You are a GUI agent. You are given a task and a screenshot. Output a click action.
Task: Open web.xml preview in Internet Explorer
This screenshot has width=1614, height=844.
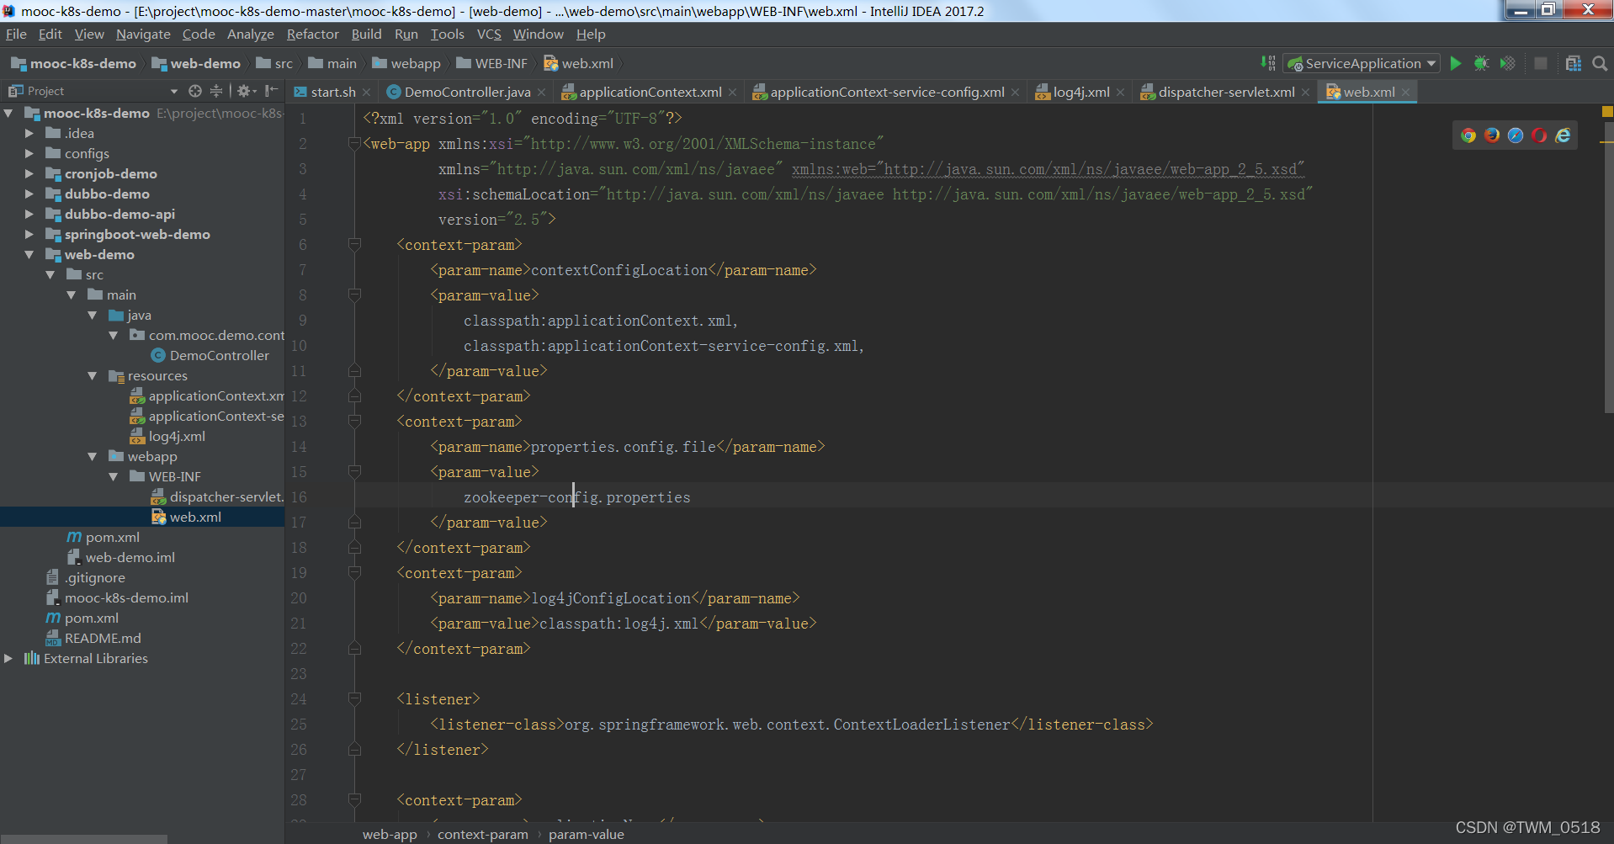pos(1563,135)
